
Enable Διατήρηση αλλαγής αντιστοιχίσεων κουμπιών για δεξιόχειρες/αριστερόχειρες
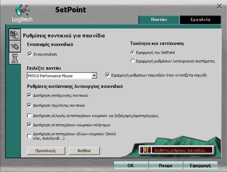29,116
